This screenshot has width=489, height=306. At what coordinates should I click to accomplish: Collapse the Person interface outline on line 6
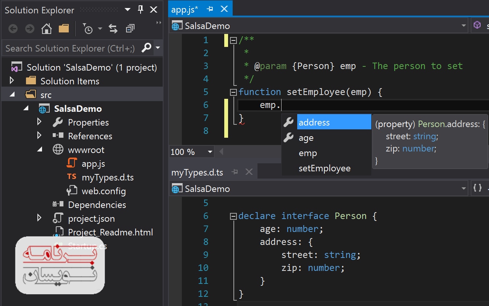coord(233,216)
